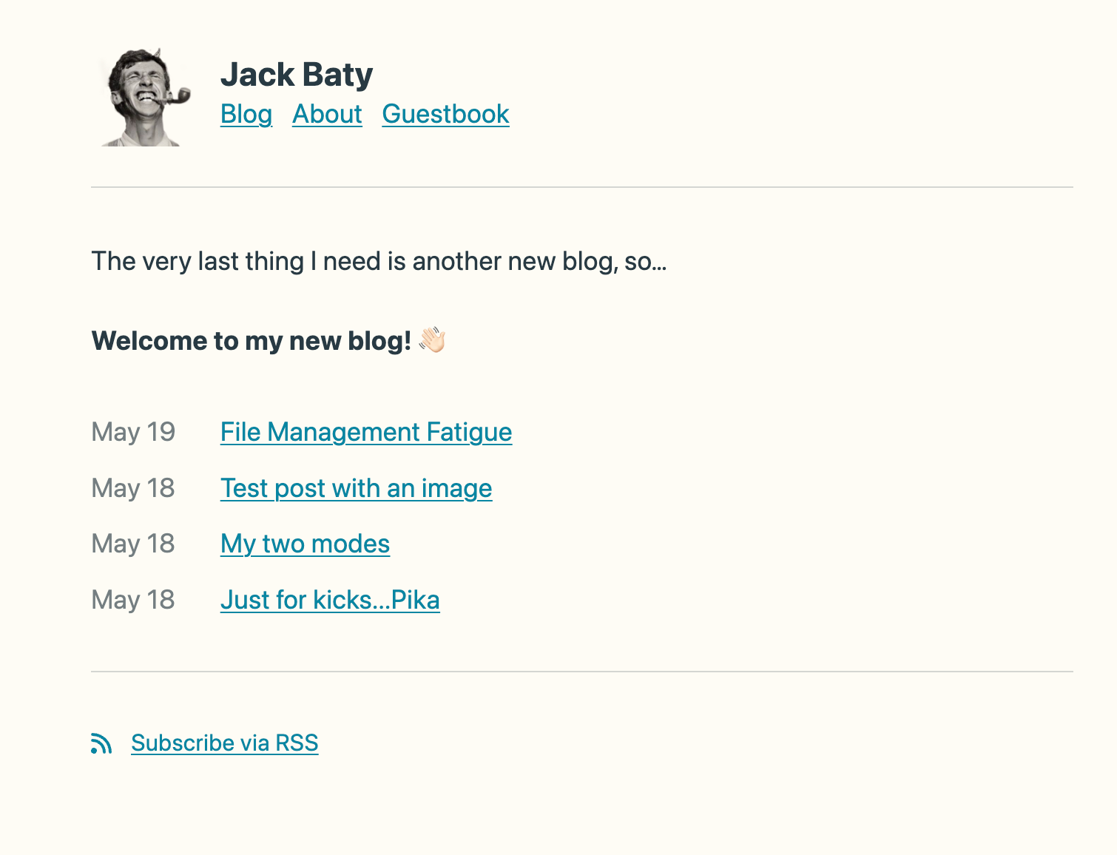Open the Blog navigation link
This screenshot has height=855, width=1117.
[246, 114]
